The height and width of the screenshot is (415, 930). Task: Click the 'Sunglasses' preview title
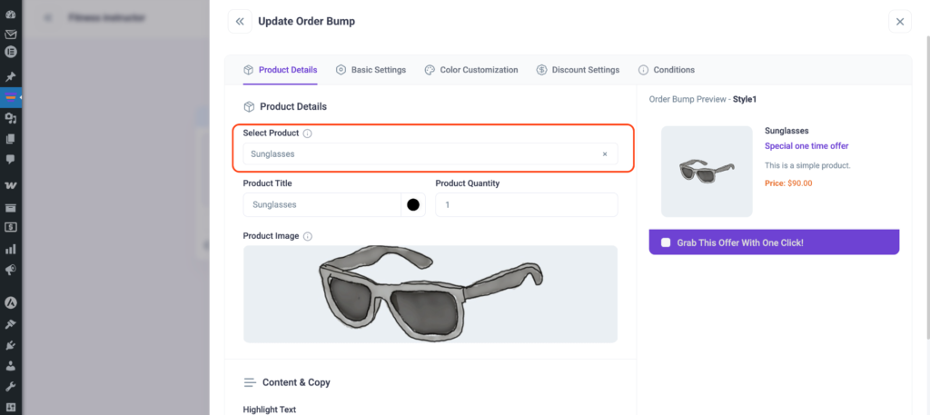coord(787,131)
